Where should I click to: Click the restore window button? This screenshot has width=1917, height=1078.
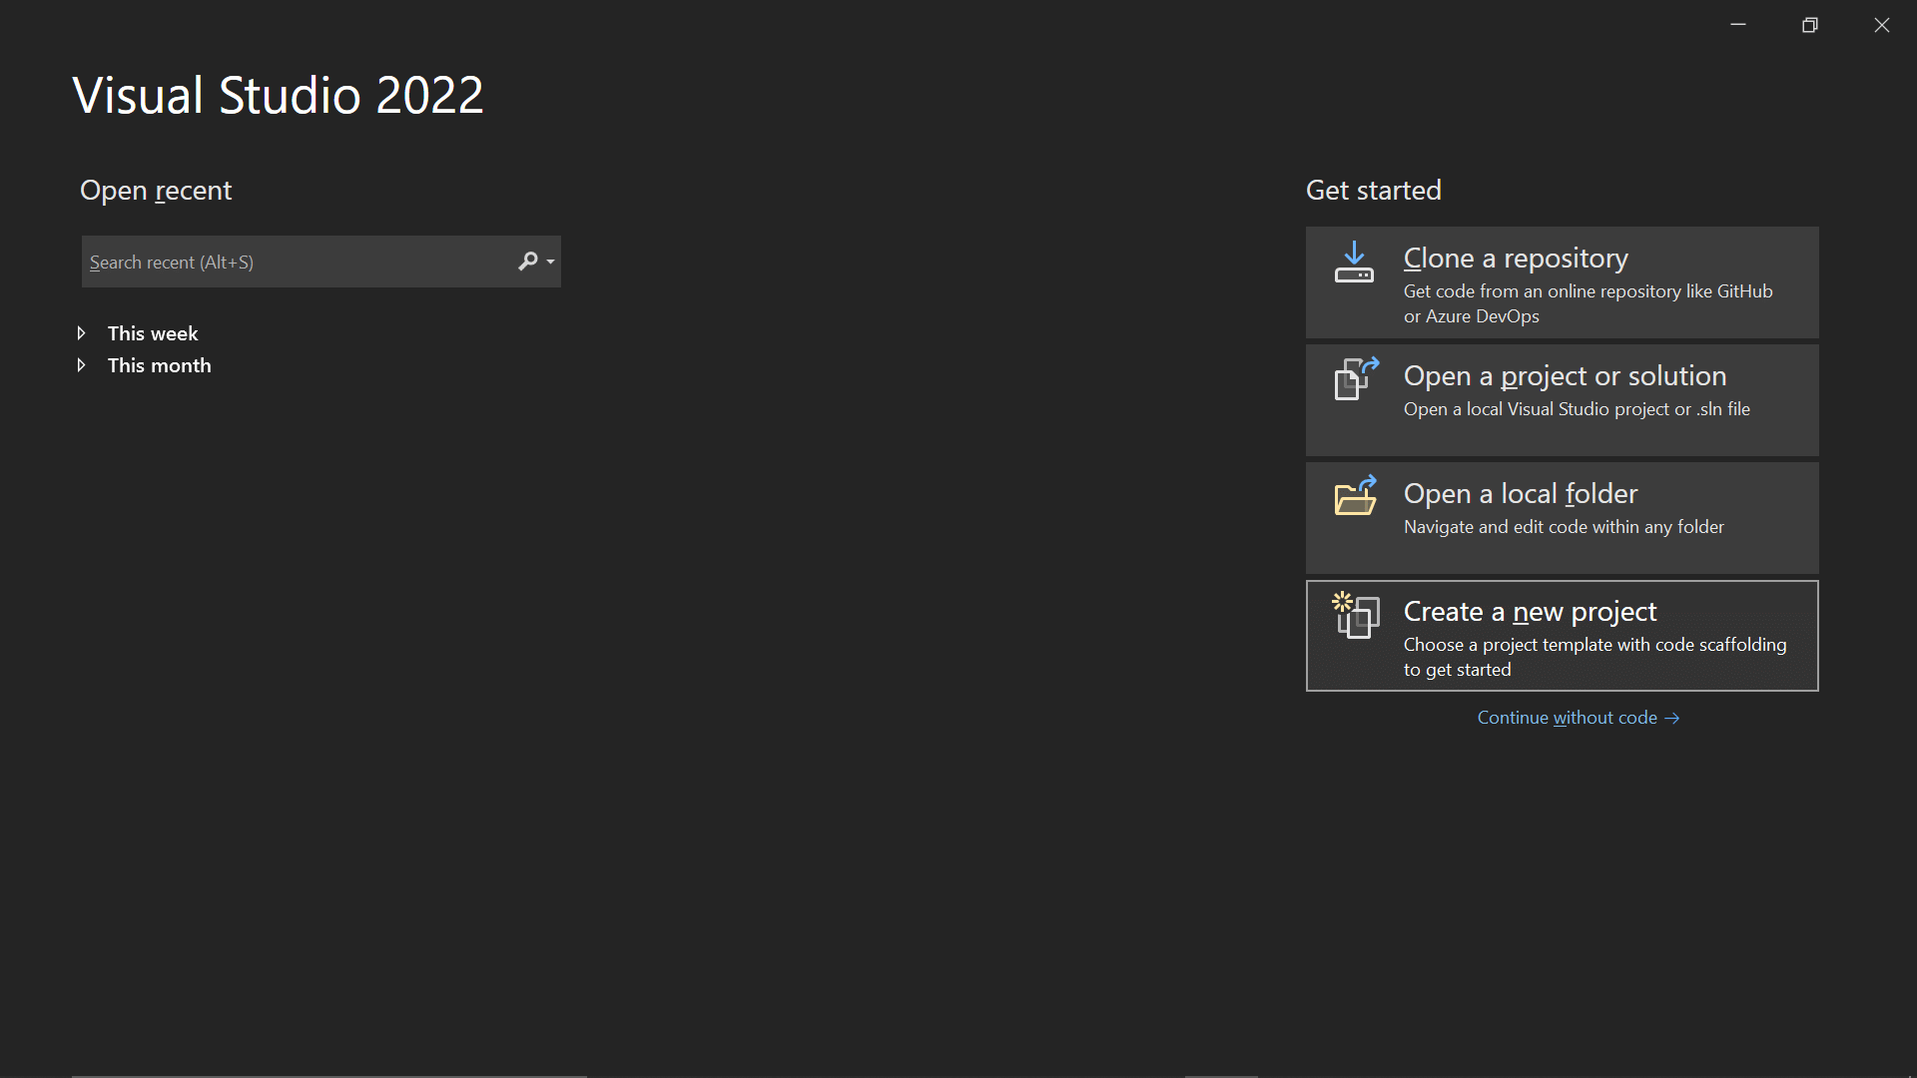pos(1810,24)
